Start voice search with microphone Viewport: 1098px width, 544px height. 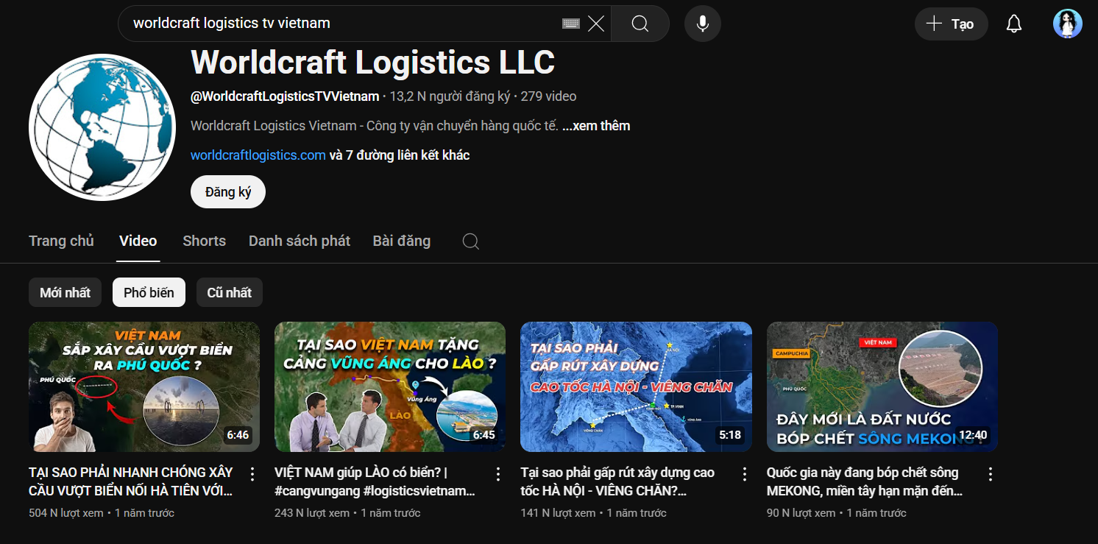702,24
